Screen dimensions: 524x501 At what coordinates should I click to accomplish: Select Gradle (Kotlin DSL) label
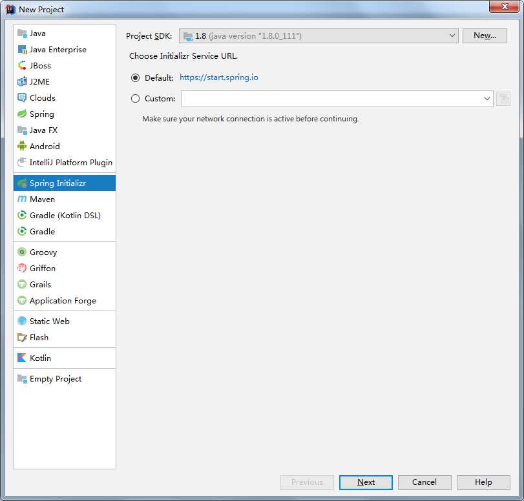pos(65,215)
